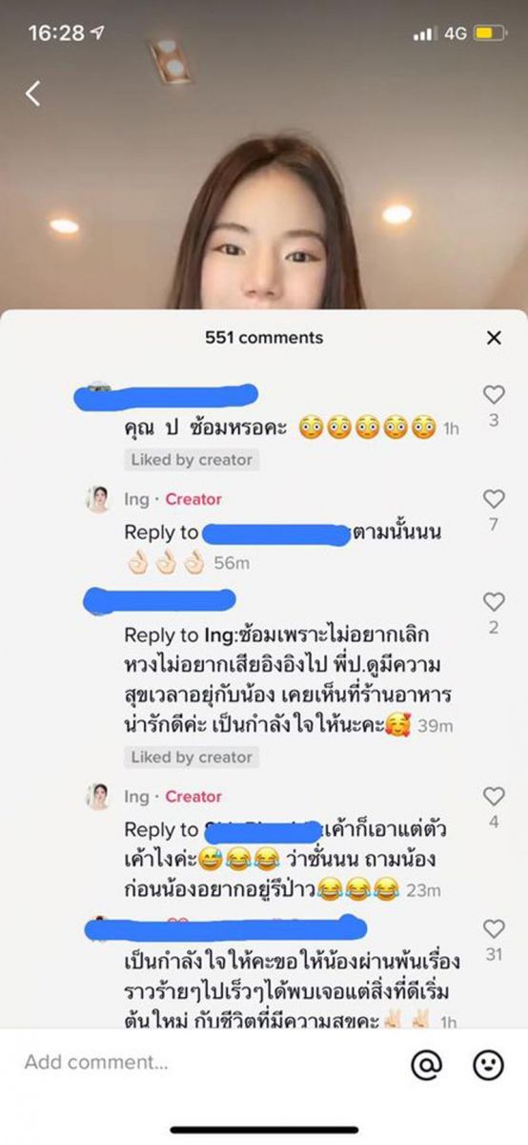Tap the Ing Creator name in first reply
Screen dimensions: 528x1145
(173, 499)
